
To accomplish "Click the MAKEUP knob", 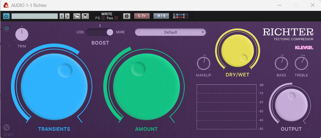I will pyautogui.click(x=204, y=63).
